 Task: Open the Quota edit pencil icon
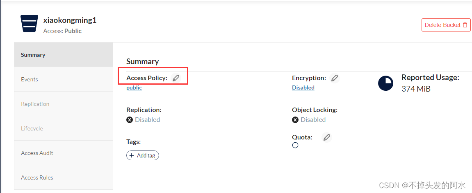point(326,137)
